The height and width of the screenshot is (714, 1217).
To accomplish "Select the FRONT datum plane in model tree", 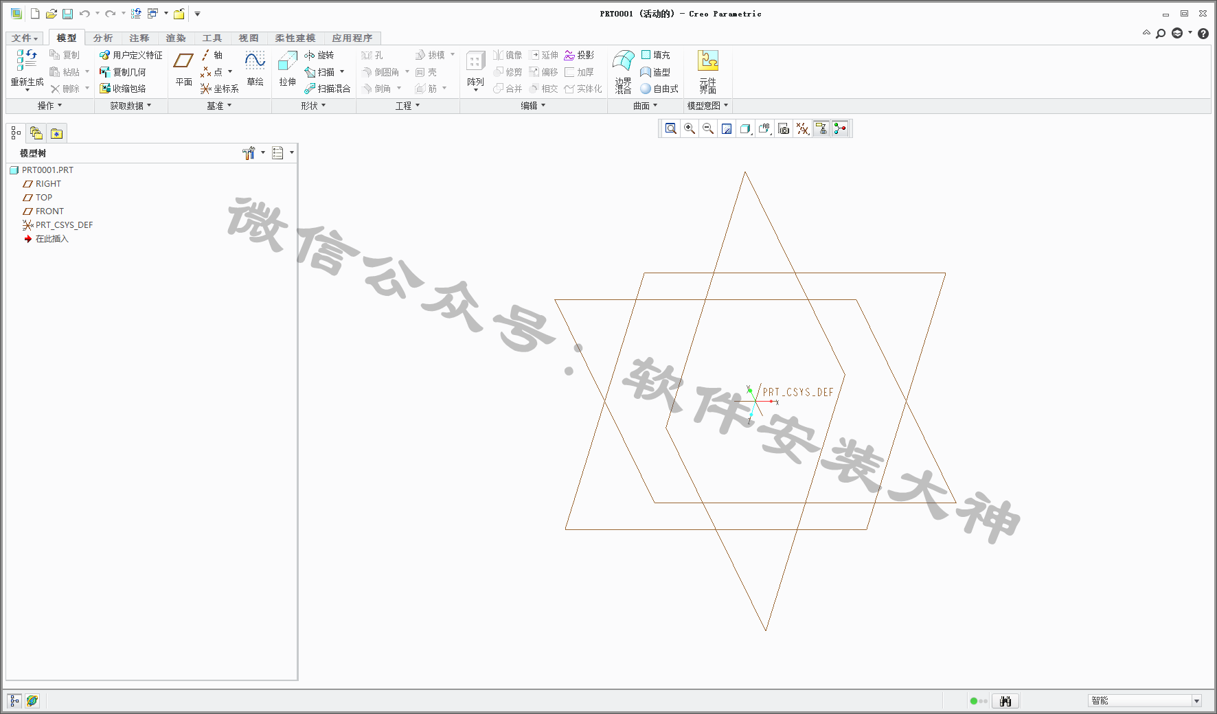I will 43,211.
